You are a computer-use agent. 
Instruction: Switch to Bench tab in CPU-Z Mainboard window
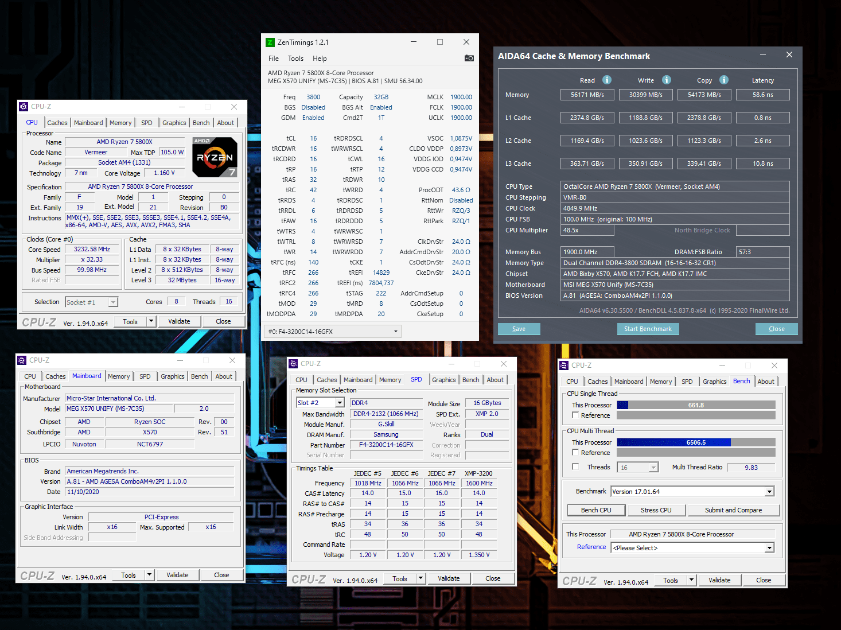[200, 376]
